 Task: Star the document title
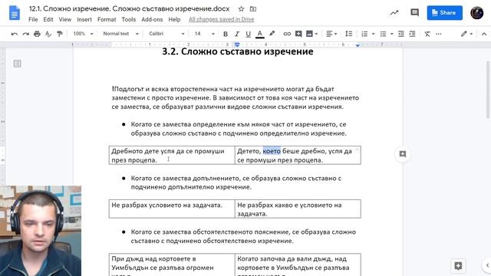tap(241, 9)
